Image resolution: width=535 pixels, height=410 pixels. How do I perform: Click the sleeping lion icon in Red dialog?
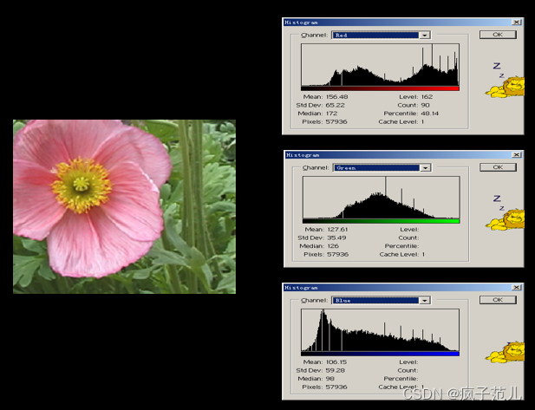(x=505, y=87)
